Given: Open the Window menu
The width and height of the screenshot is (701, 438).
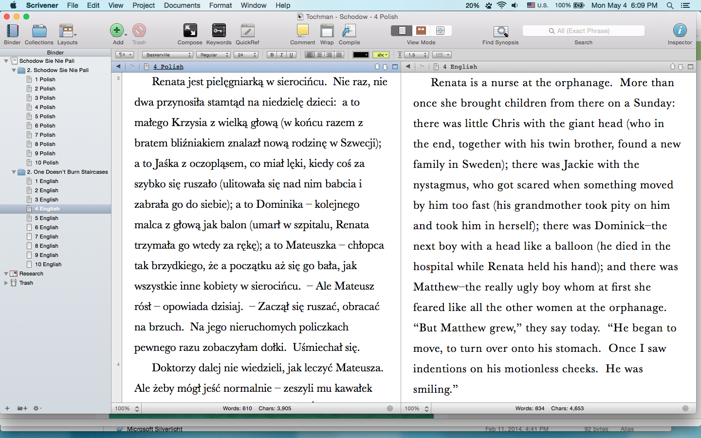Looking at the screenshot, I should 254,5.
